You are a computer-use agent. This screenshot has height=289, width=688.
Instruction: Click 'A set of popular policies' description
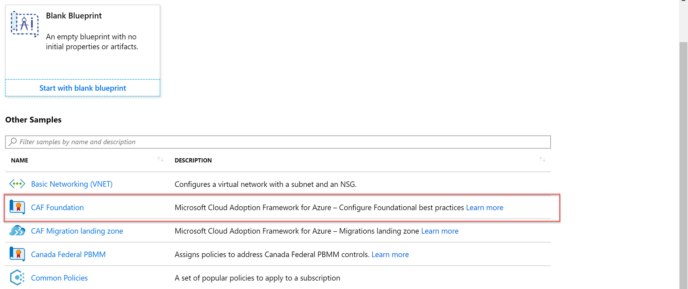[x=257, y=278]
